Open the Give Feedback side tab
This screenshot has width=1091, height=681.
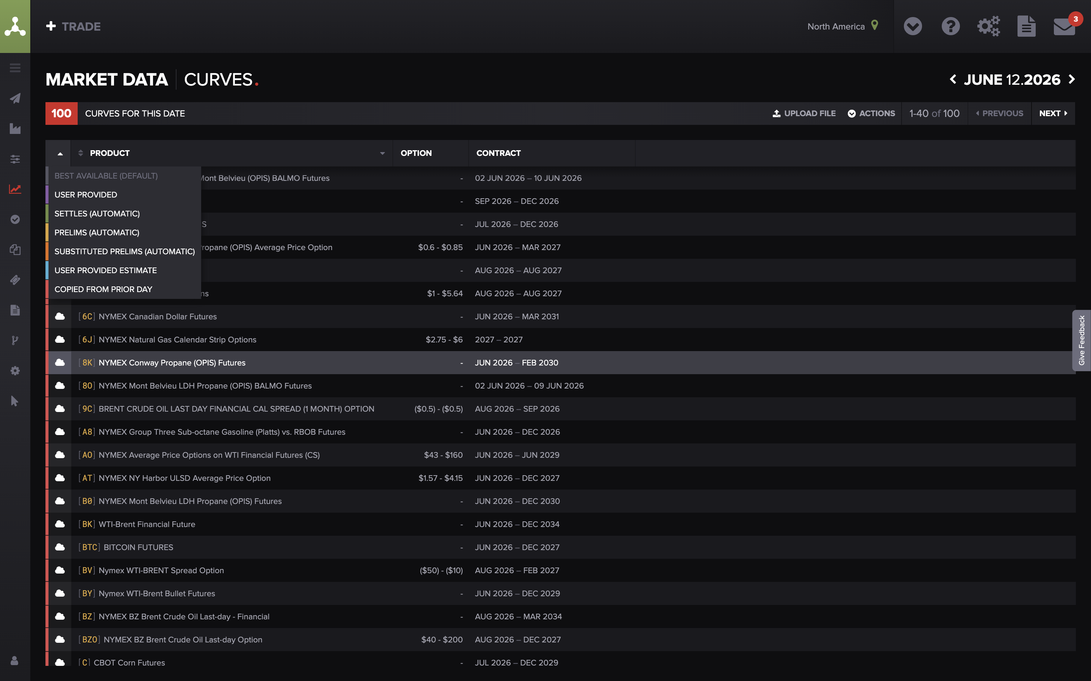(1081, 340)
